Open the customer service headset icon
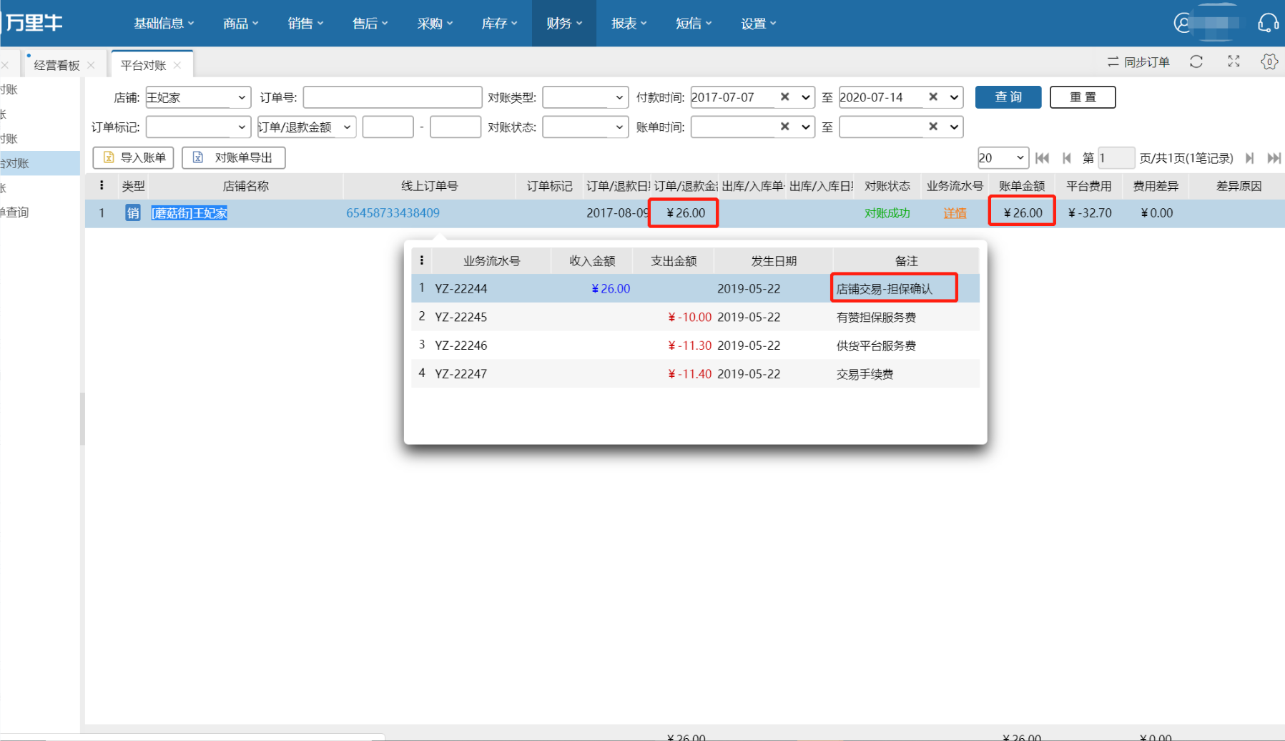Viewport: 1285px width, 741px height. [x=1268, y=23]
